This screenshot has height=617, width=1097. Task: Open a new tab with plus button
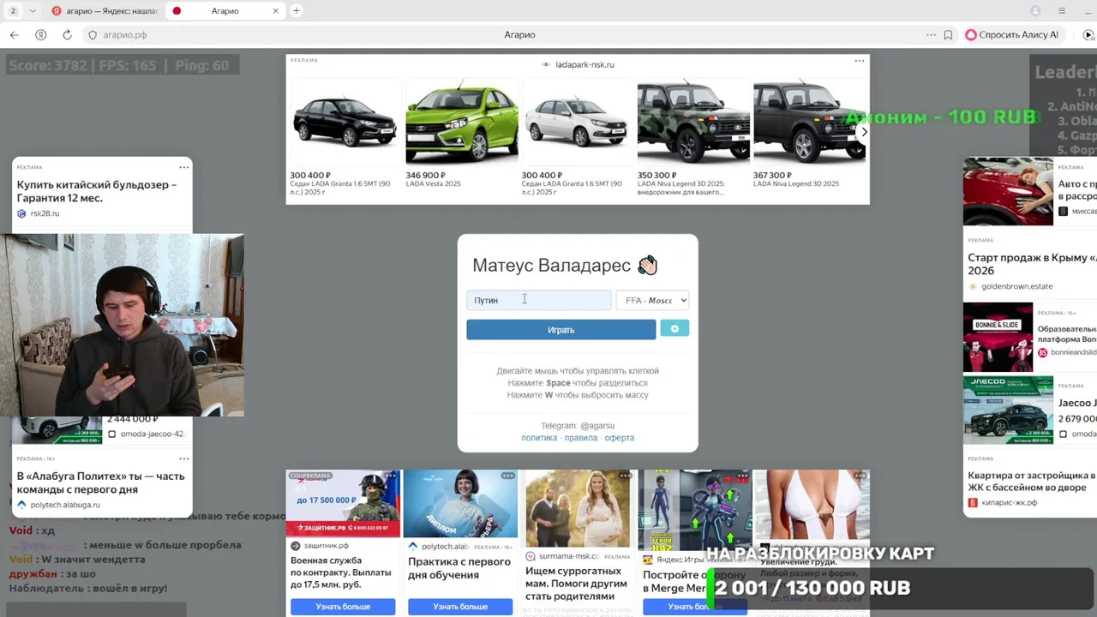coord(297,10)
